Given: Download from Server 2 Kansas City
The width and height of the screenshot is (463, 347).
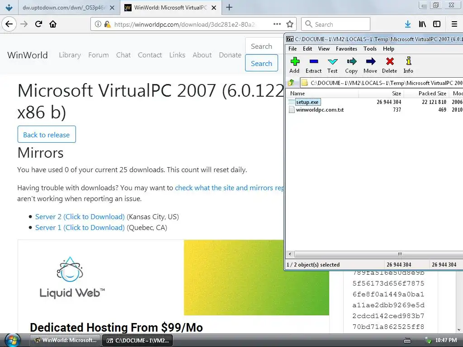Looking at the screenshot, I should tap(80, 216).
